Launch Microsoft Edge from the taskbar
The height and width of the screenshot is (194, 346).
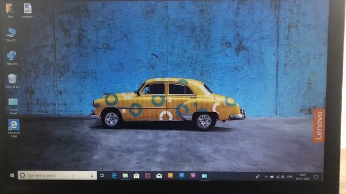click(x=114, y=176)
